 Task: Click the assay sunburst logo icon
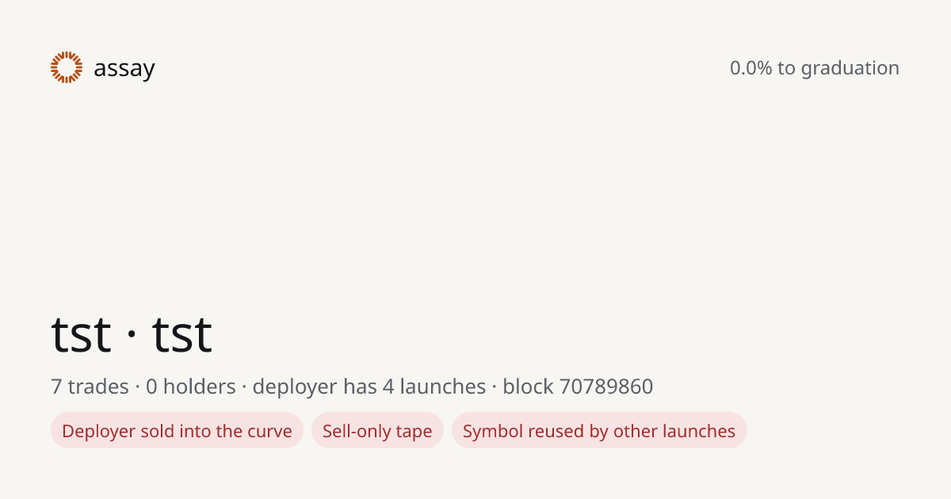point(67,67)
